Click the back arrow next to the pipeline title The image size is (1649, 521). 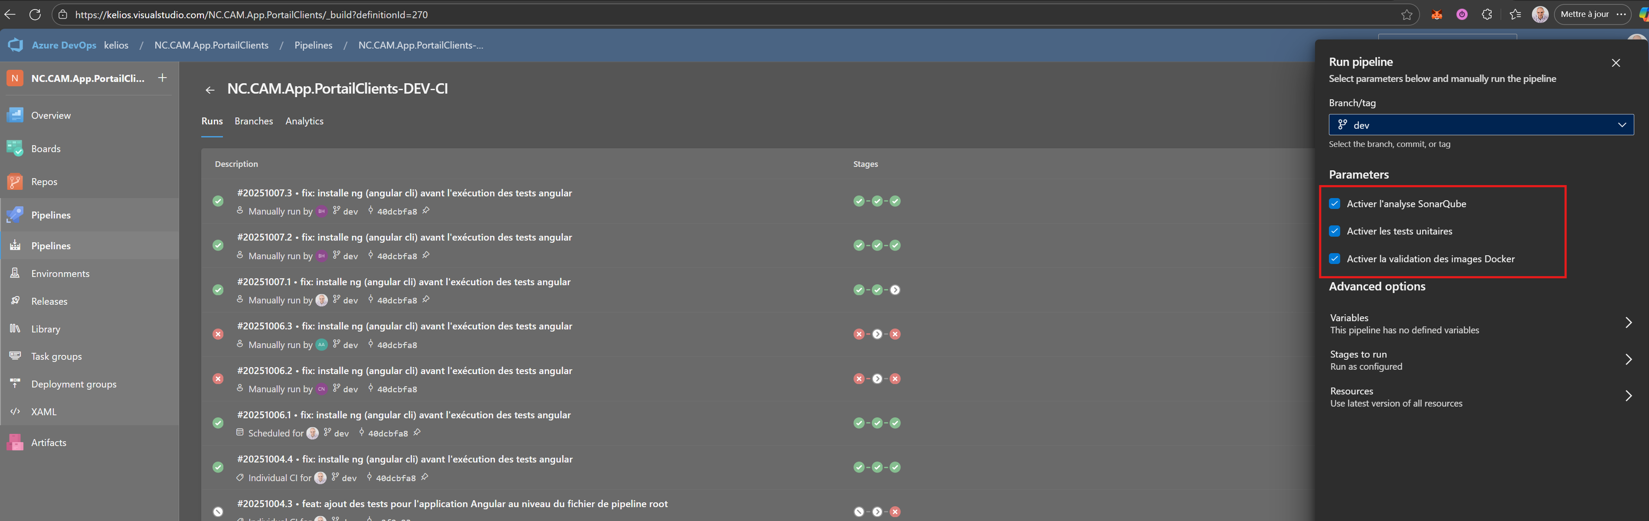coord(210,90)
